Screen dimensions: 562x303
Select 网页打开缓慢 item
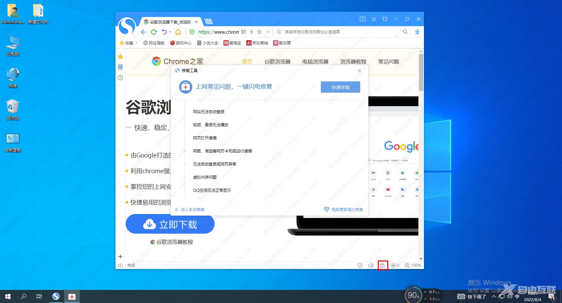coord(205,138)
